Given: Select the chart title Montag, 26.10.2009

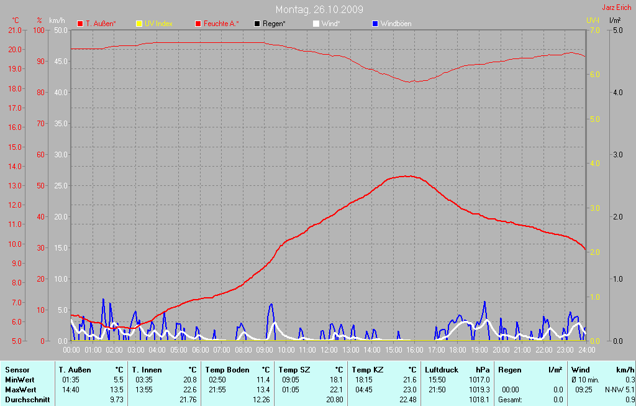Looking at the screenshot, I should click(319, 9).
